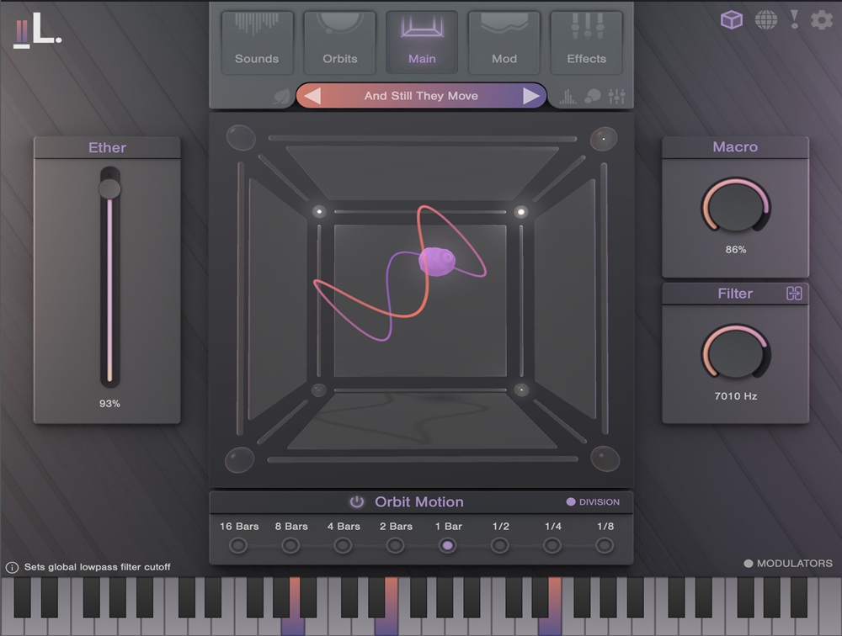Open preset browser by clicking preset name
Viewport: 842px width, 636px height.
pyautogui.click(x=421, y=96)
